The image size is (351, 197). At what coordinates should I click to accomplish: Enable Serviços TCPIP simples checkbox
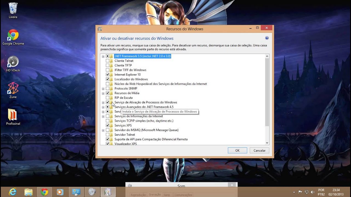click(x=107, y=121)
